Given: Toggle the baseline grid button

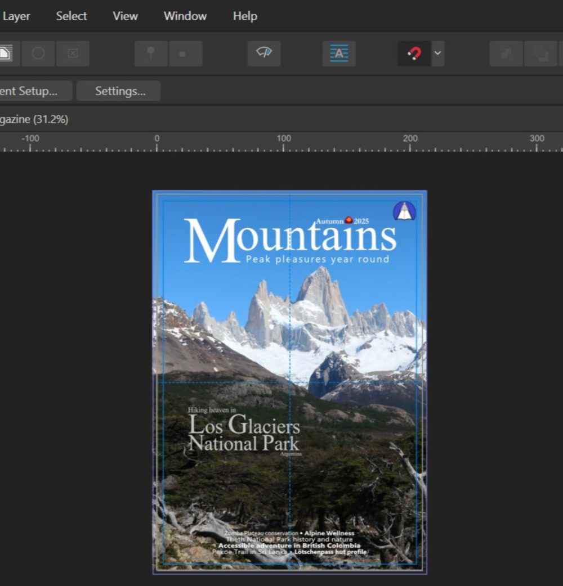Looking at the screenshot, I should click(339, 53).
